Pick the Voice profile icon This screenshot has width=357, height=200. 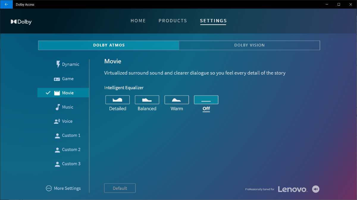click(x=57, y=121)
